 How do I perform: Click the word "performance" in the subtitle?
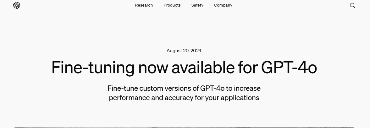click(x=129, y=98)
